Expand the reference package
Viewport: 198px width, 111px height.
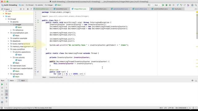coord(11,30)
